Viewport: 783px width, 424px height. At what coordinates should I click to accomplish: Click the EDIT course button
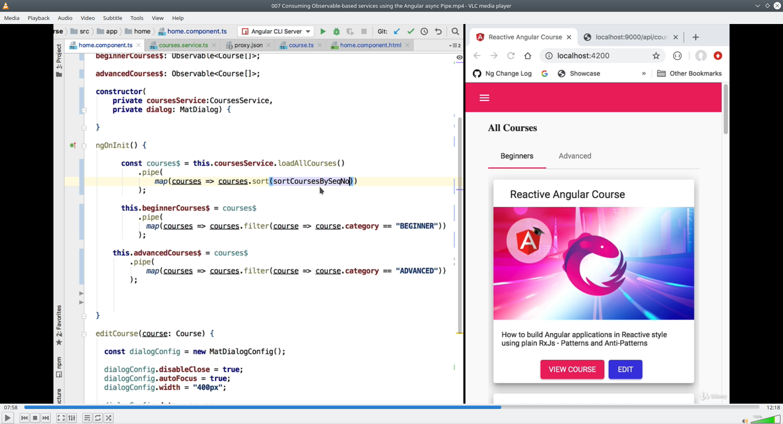[x=625, y=369]
